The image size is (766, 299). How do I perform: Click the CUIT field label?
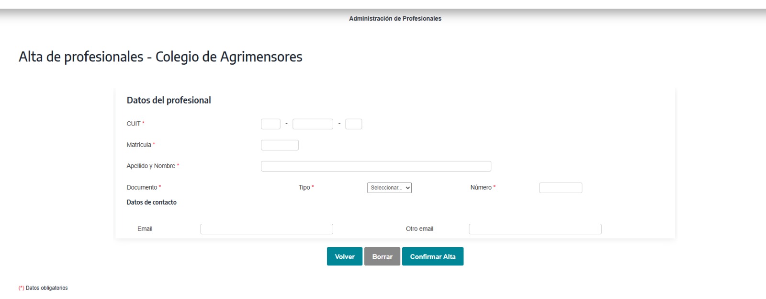(134, 124)
